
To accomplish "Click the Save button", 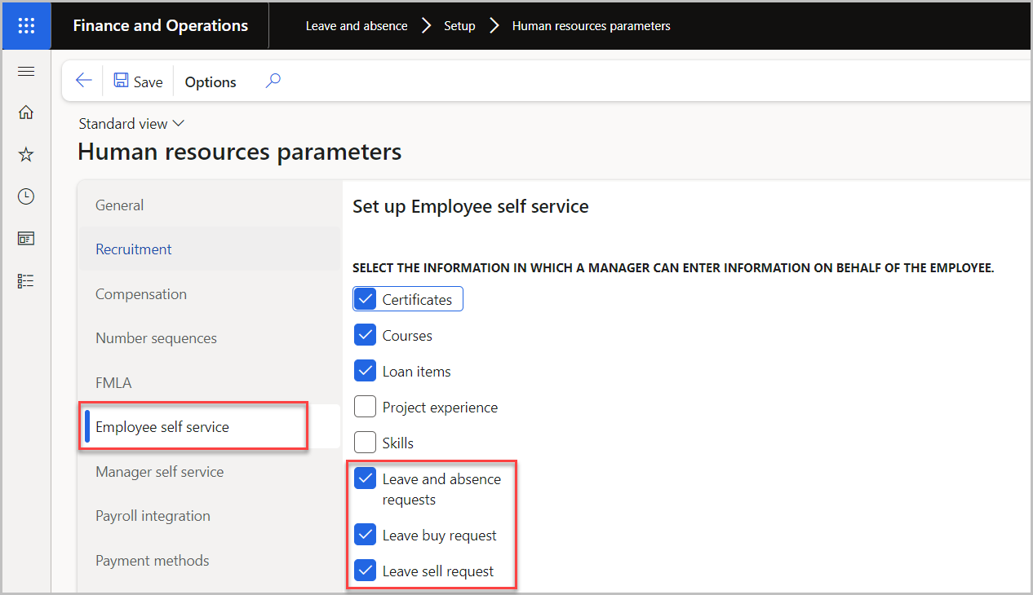I will point(139,81).
